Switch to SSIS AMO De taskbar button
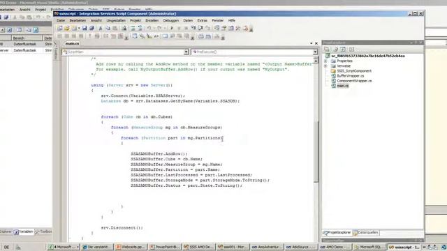The width and height of the screenshot is (447, 251). (x=198, y=247)
